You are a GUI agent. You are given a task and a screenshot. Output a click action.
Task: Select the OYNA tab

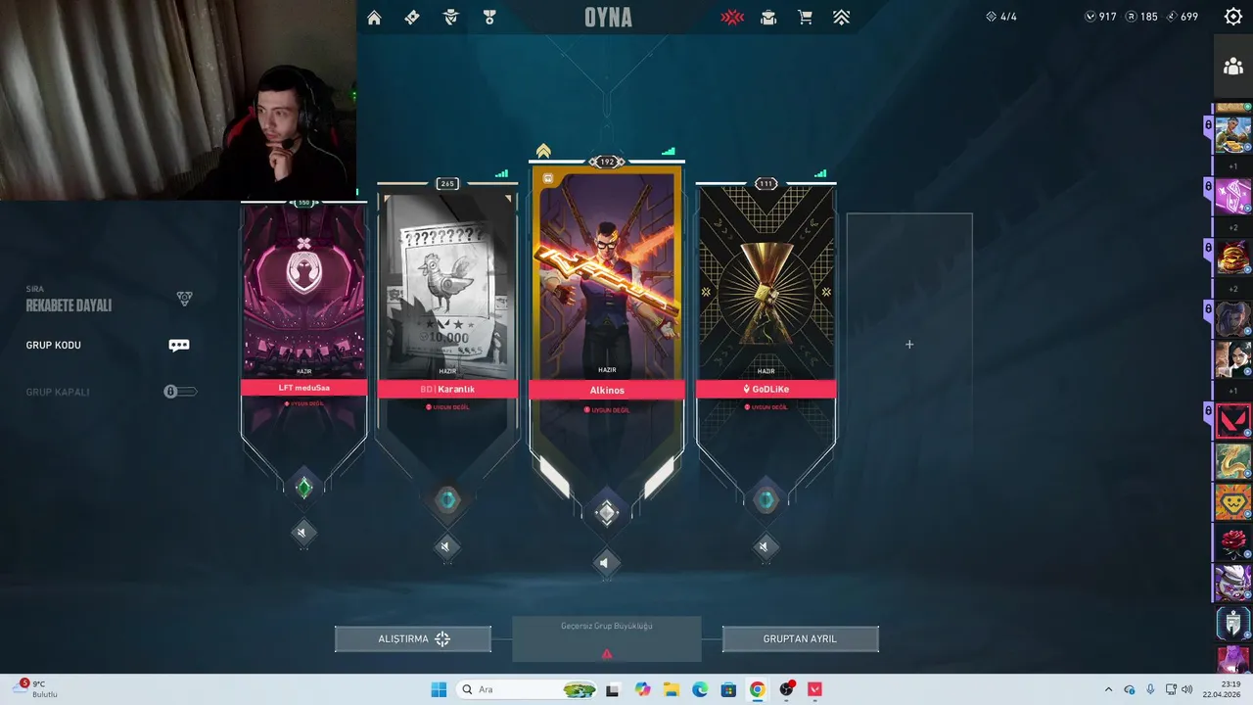[x=608, y=18]
